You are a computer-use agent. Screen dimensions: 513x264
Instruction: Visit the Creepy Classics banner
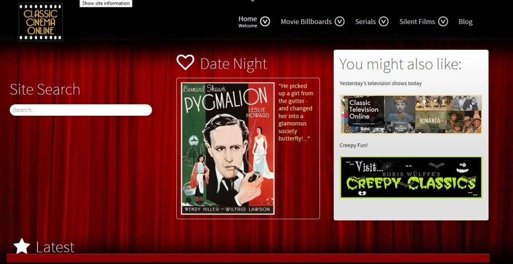[411, 177]
